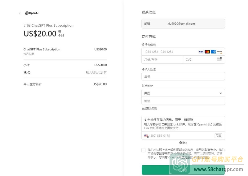Viewport: 248px width, 176px height.
Task: Click the Discover card icon
Action: (219, 52)
